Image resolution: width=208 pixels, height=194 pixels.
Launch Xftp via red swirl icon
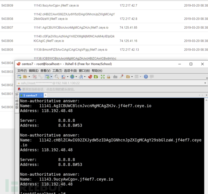[x=90, y=77]
